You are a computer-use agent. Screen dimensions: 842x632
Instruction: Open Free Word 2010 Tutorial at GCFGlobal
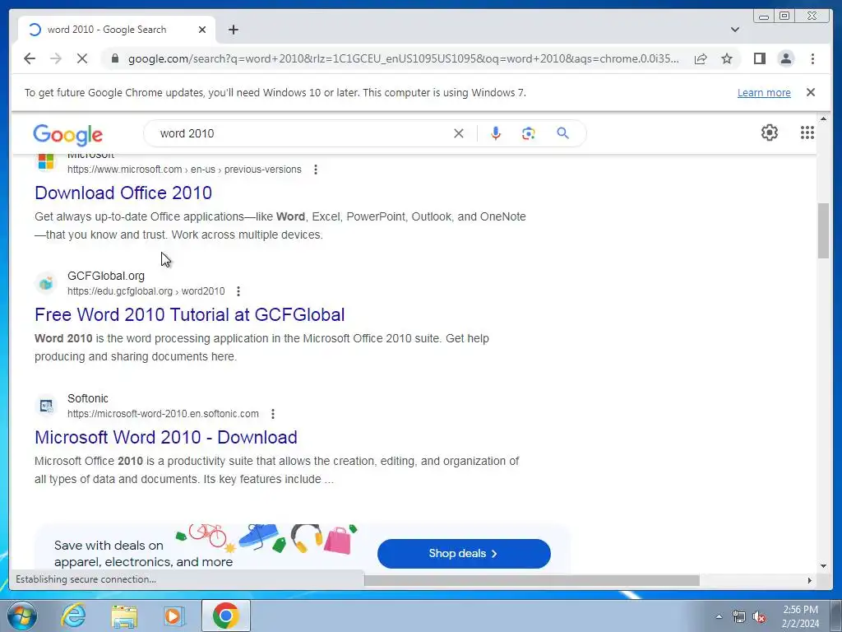190,315
